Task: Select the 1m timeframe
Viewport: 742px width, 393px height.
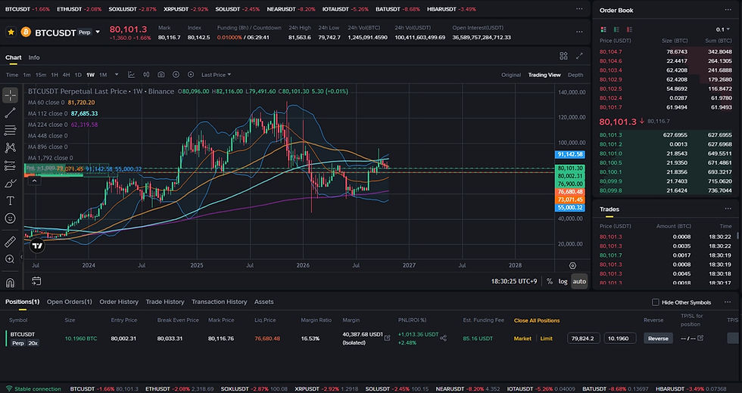Action: tap(27, 75)
